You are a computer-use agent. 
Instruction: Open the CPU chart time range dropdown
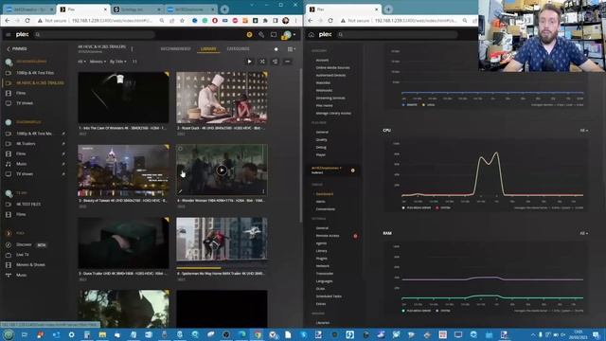584,131
